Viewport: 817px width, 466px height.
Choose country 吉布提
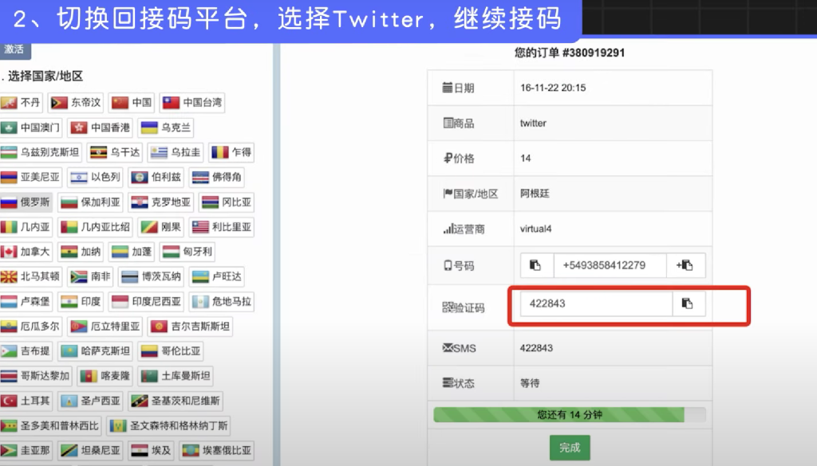(26, 351)
